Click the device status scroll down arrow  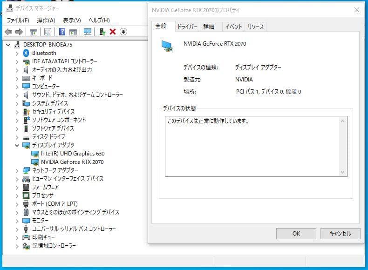342,172
